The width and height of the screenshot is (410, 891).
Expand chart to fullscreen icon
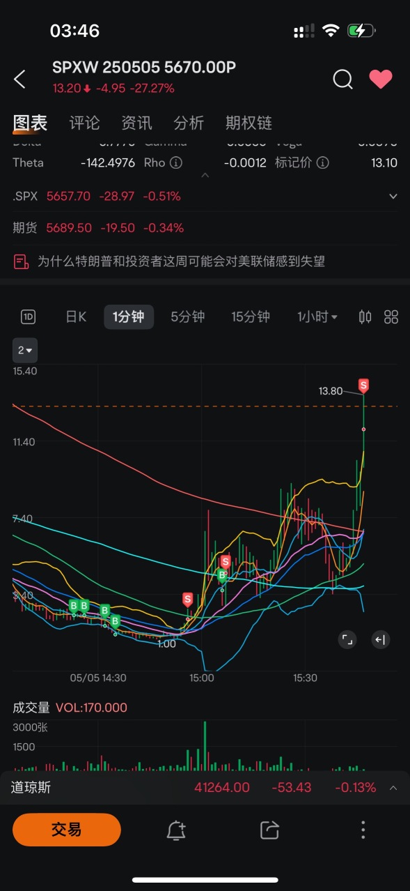pyautogui.click(x=347, y=639)
